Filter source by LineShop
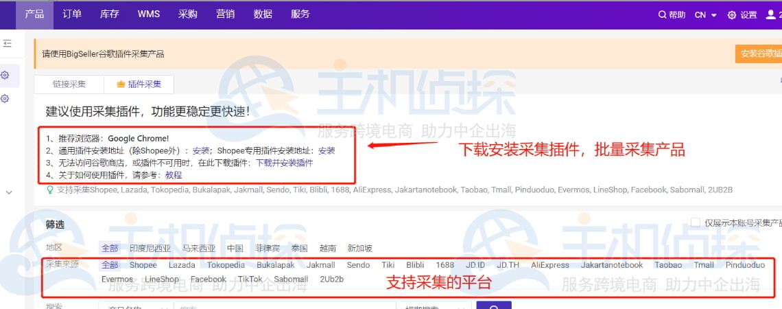This screenshot has width=782, height=309. tap(162, 279)
